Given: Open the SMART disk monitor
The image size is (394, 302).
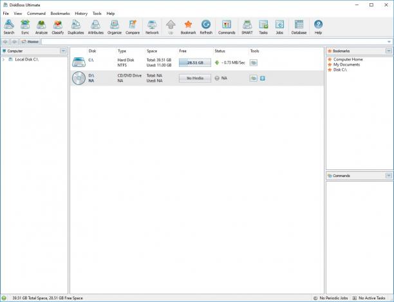Looking at the screenshot, I should 247,27.
